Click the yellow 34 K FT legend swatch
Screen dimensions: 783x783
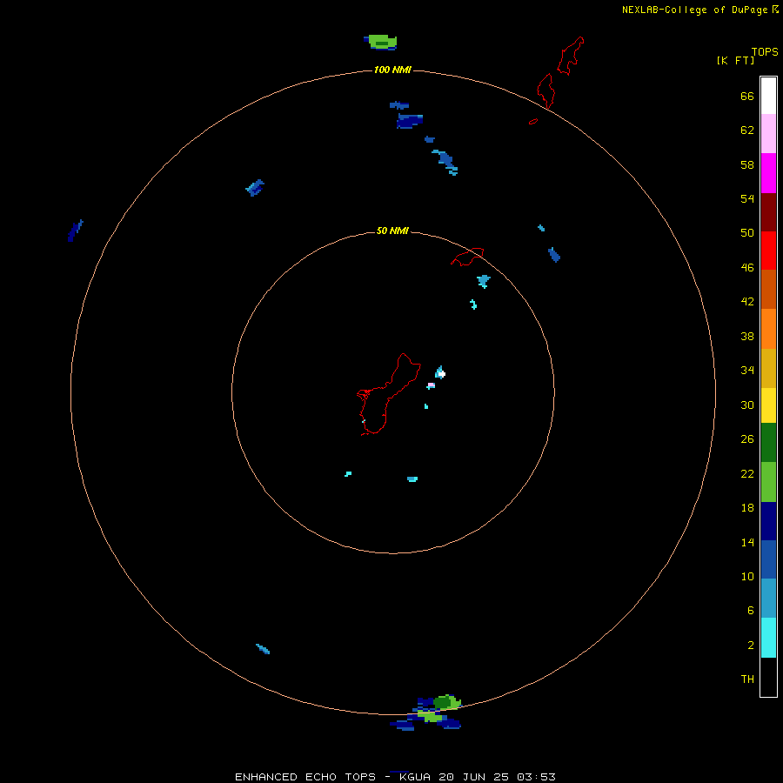click(768, 405)
